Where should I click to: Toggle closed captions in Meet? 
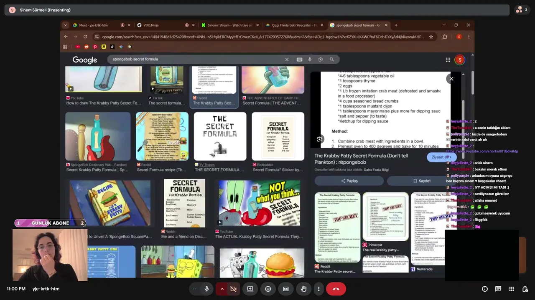(286, 289)
